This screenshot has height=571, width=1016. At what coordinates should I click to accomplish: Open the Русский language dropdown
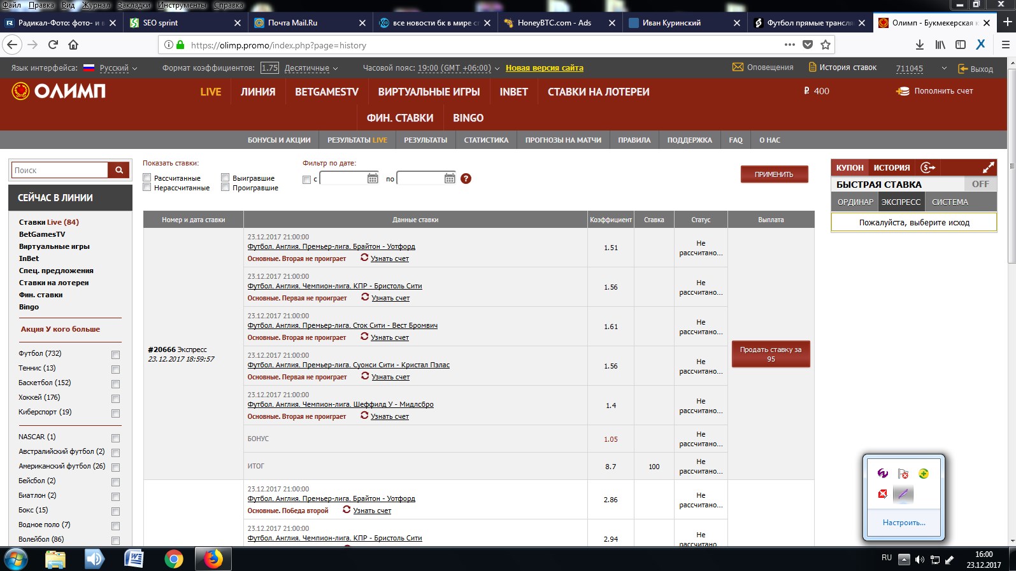118,68
